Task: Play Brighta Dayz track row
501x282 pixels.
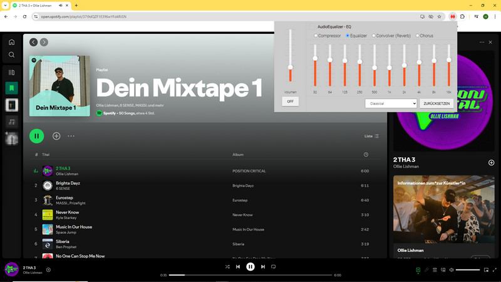Action: (x=205, y=185)
